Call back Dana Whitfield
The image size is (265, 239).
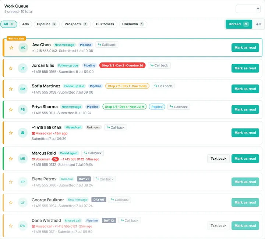(x=130, y=220)
